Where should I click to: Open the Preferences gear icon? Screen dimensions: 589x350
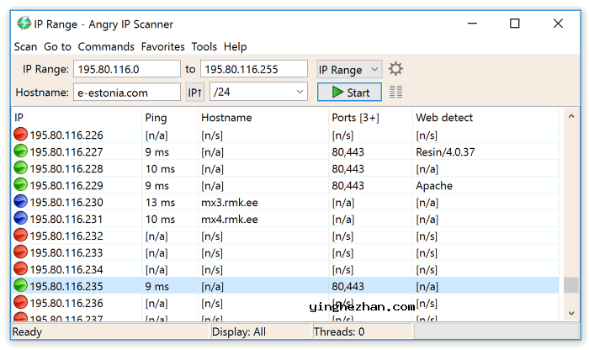[395, 69]
